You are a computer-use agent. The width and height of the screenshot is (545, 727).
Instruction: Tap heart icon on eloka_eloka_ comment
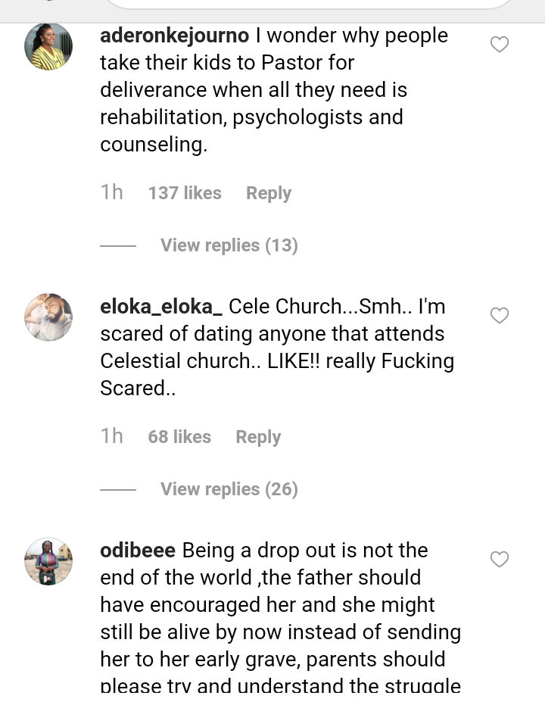click(500, 316)
